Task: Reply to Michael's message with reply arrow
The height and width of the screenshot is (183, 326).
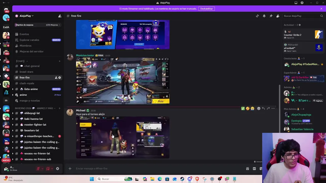Action: click(263, 109)
